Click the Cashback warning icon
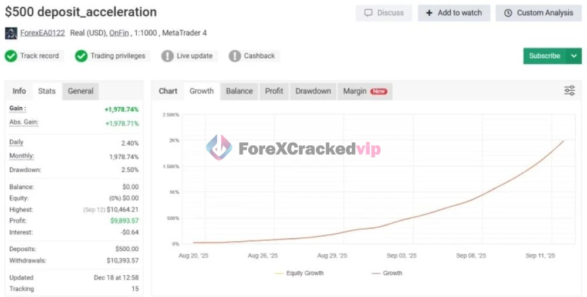Screen dimensions: 587x297 tap(235, 56)
